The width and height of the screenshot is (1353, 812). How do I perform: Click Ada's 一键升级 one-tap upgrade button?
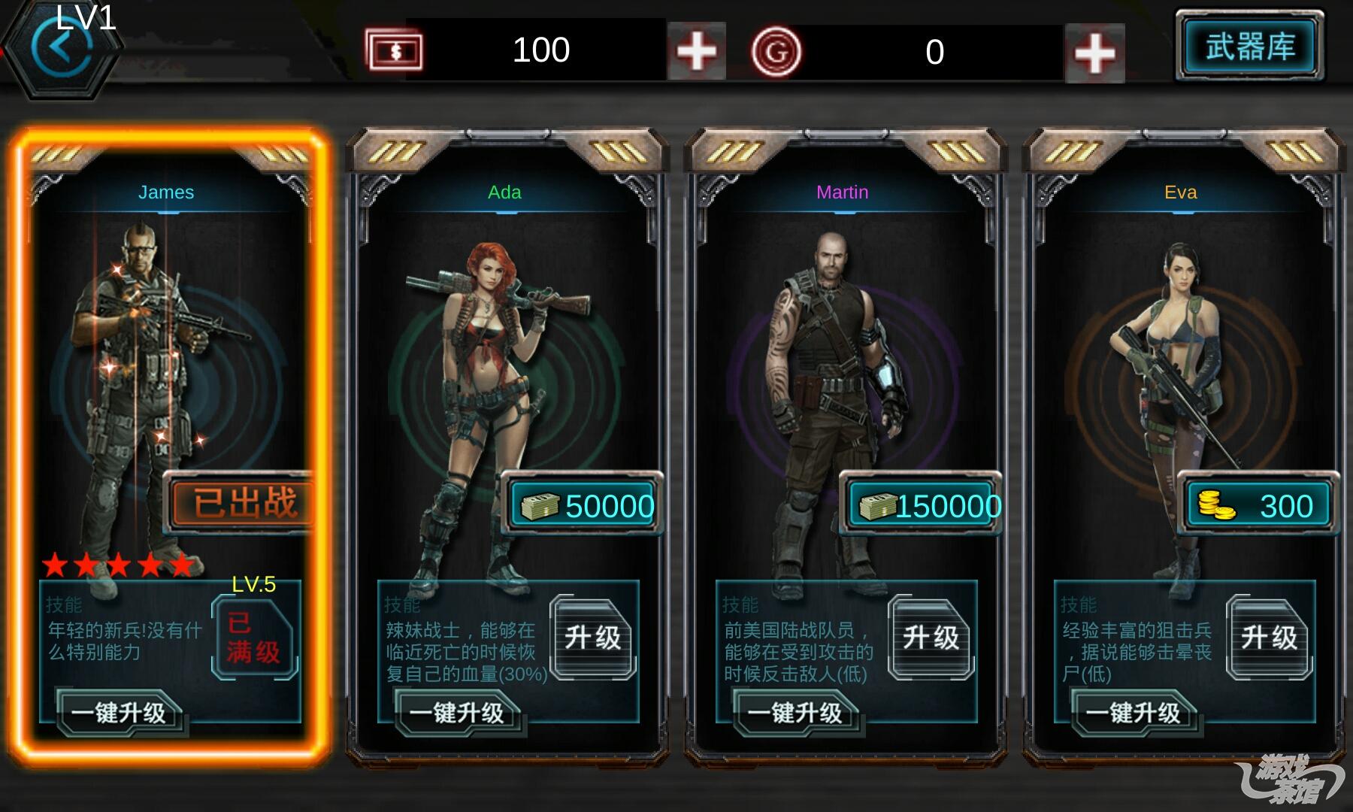tap(459, 712)
